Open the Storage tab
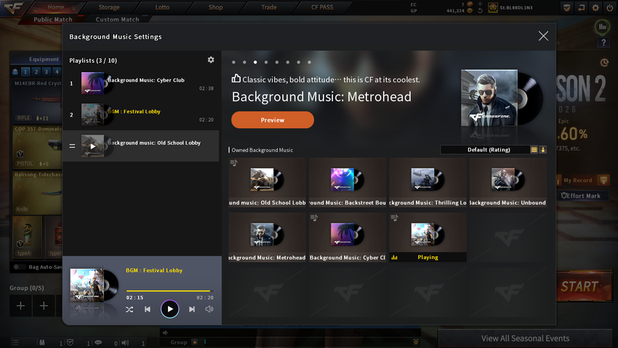The height and width of the screenshot is (348, 618). point(109,7)
